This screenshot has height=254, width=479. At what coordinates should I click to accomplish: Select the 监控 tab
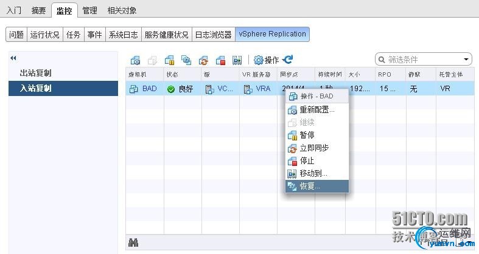coord(64,11)
